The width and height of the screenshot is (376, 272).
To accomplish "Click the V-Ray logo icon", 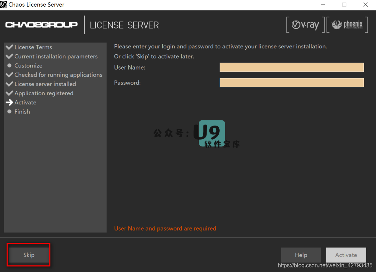I will pyautogui.click(x=305, y=25).
